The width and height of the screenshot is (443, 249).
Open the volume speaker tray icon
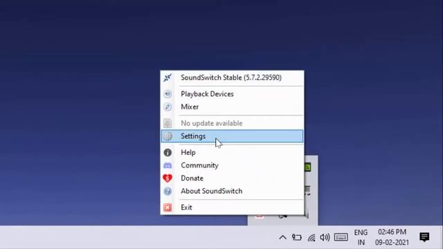click(x=325, y=237)
